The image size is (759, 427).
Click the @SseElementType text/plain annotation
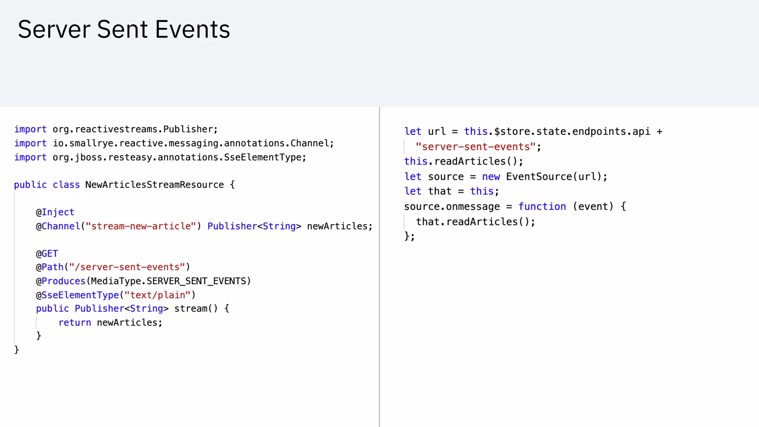pyautogui.click(x=116, y=295)
